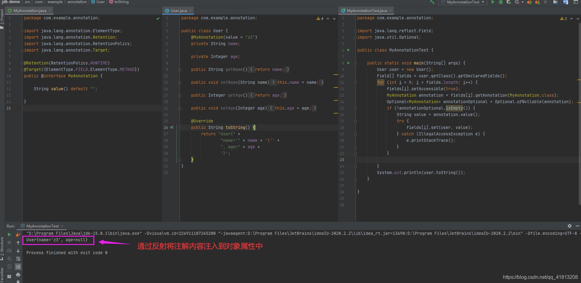This screenshot has width=581, height=283.
Task: Expand the folded getName() method
Action: point(179,70)
